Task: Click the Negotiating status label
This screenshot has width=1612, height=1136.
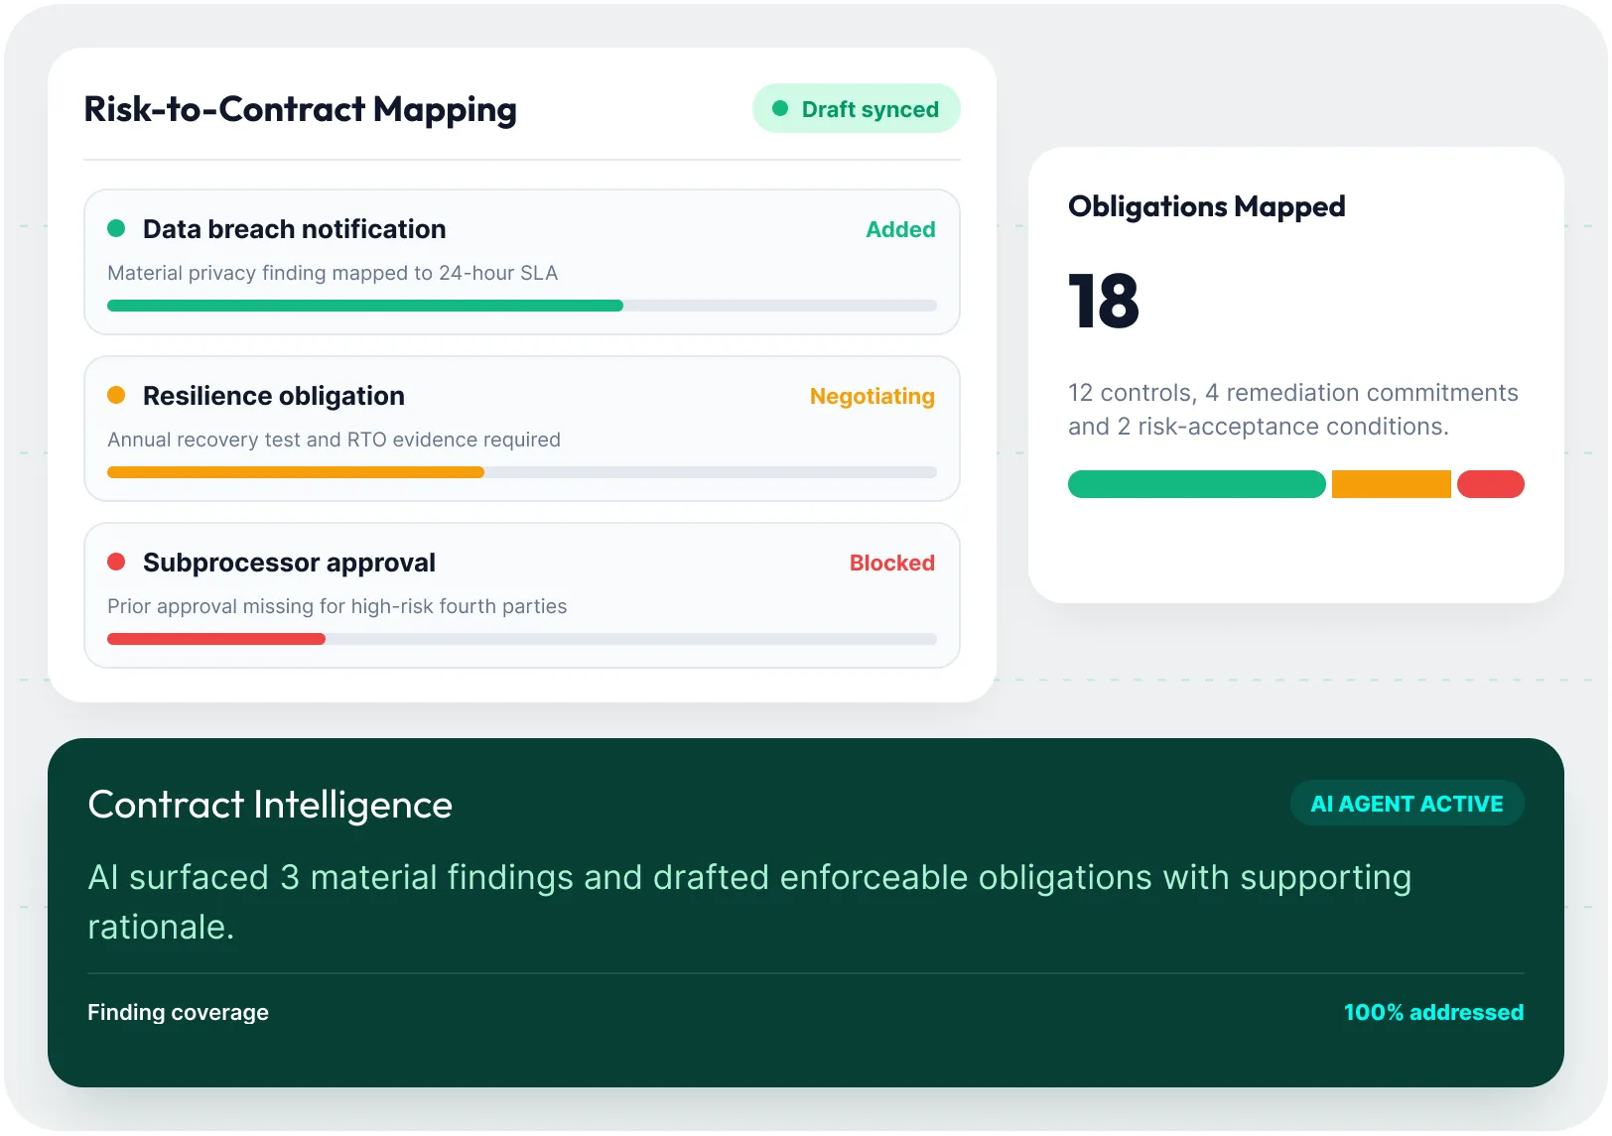Action: [x=873, y=396]
